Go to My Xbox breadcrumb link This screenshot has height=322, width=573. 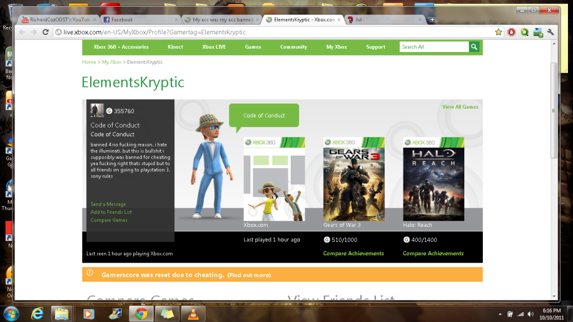[111, 62]
